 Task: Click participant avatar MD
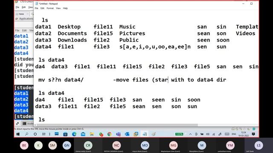click(x=145, y=145)
